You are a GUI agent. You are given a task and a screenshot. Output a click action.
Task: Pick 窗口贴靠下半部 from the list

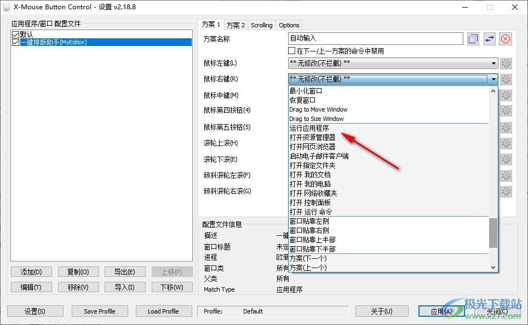tap(389, 249)
